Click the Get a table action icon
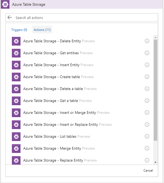Viewport: 164px width, 183px height. [x=16, y=101]
